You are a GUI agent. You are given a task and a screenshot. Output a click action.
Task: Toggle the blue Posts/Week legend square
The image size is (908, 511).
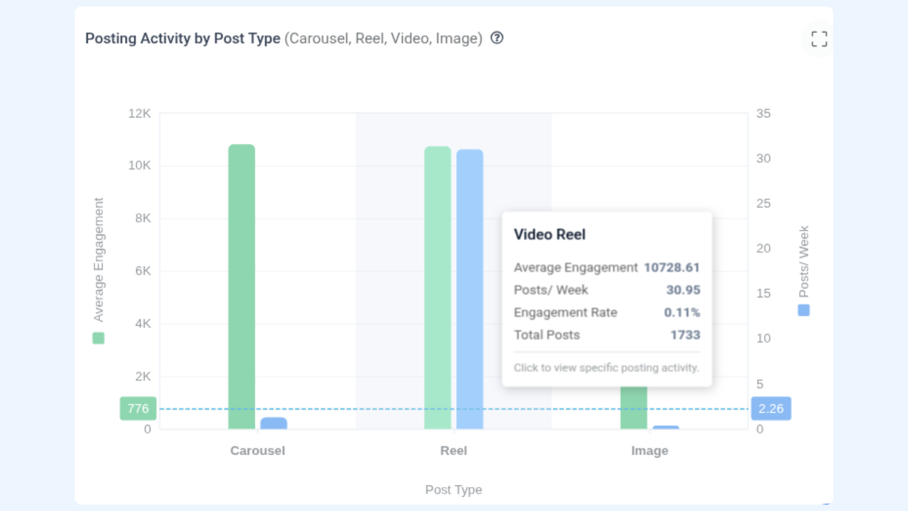click(803, 310)
